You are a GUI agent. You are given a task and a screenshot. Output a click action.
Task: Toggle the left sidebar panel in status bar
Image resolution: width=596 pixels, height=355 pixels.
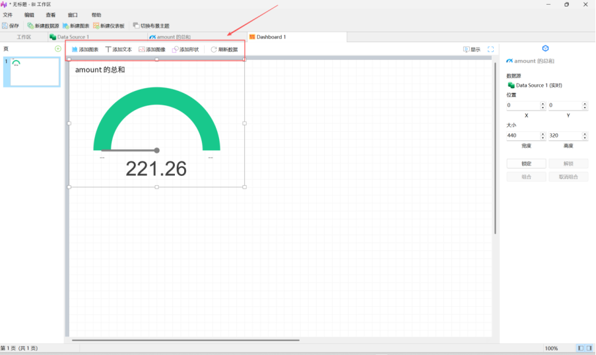581,348
